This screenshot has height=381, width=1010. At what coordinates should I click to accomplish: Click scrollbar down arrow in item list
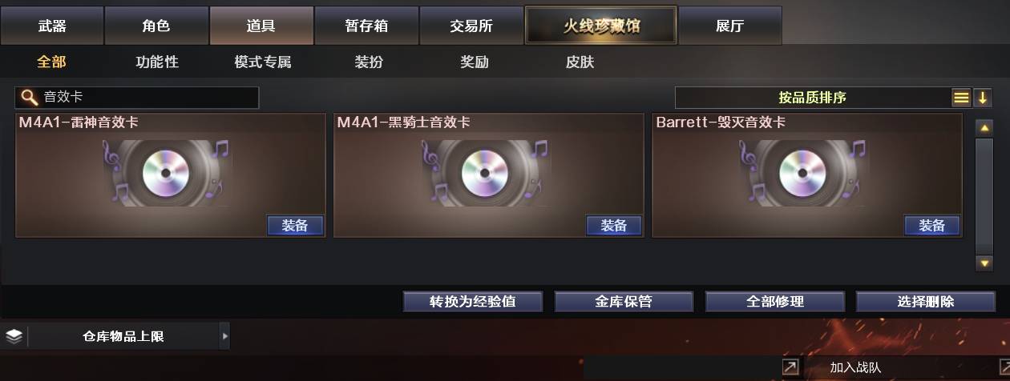point(984,263)
